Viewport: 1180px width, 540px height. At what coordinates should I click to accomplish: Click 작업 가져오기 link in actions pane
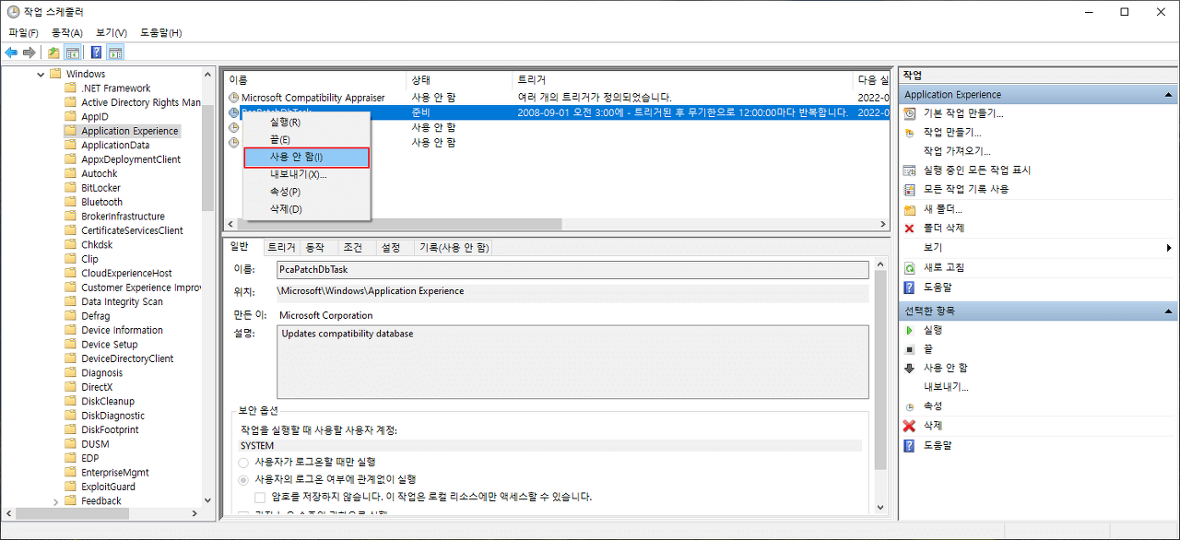[x=957, y=151]
